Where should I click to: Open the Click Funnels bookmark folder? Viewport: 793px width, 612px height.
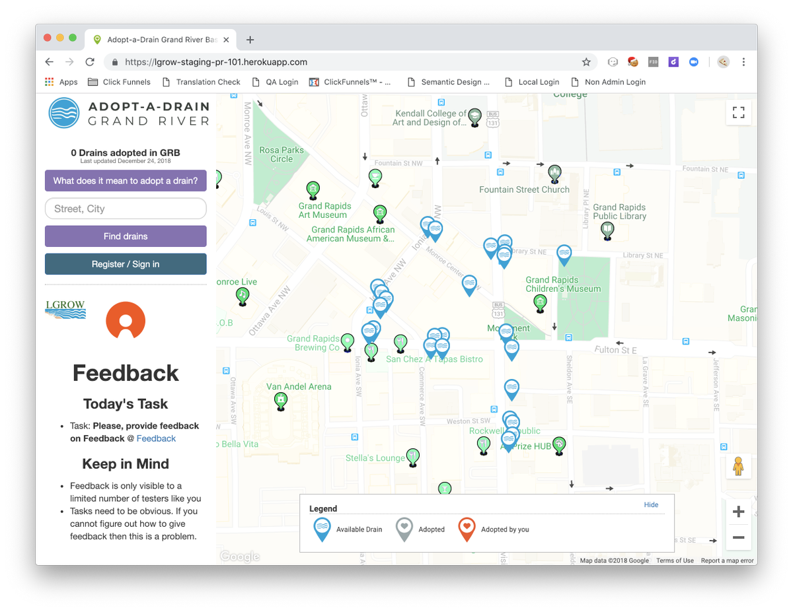click(119, 82)
